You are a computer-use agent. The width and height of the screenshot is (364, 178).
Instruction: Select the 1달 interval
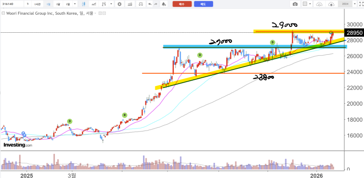pyautogui.click(x=58, y=4)
